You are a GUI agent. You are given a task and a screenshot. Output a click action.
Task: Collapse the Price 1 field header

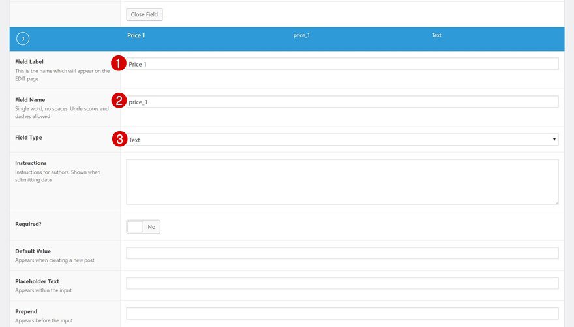[x=287, y=39]
